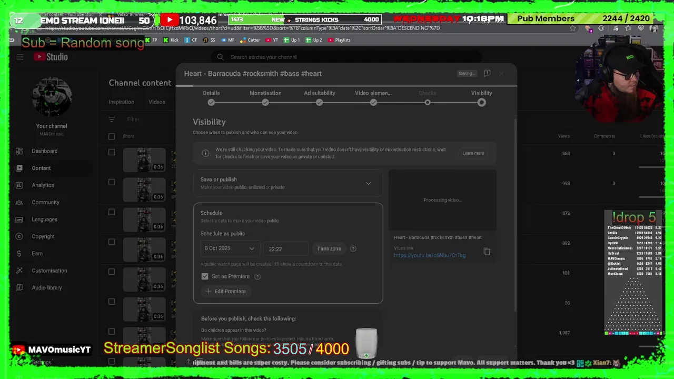Viewport: 674px width, 379px height.
Task: Click the filter lines icon
Action: tap(112, 119)
